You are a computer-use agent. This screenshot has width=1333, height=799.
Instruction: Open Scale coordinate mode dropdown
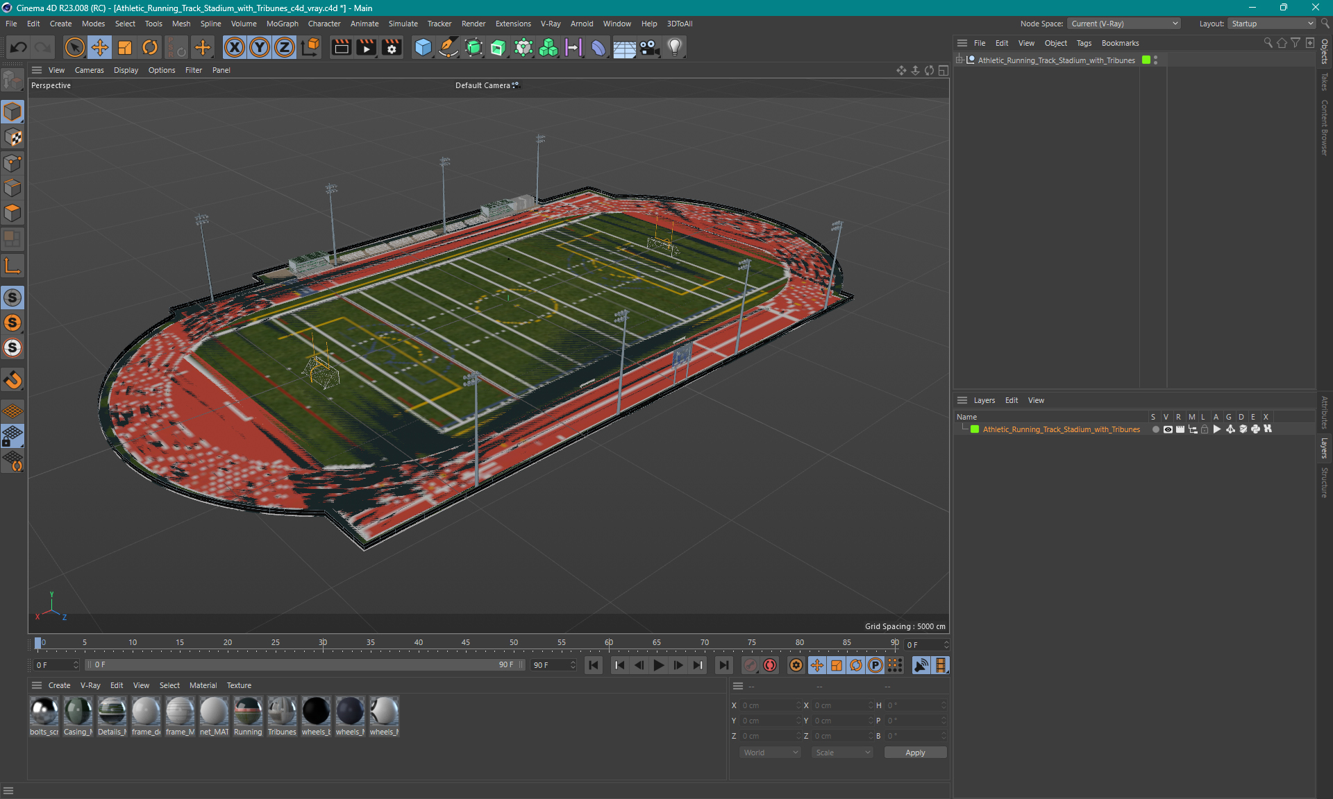click(842, 753)
